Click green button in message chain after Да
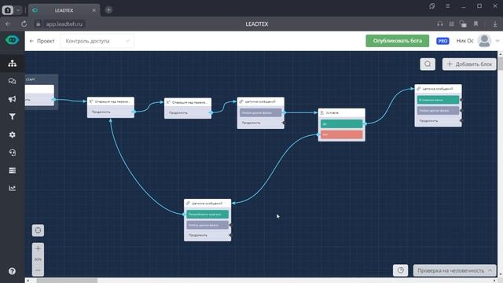Viewport: 503px width, 283px height. pos(438,100)
